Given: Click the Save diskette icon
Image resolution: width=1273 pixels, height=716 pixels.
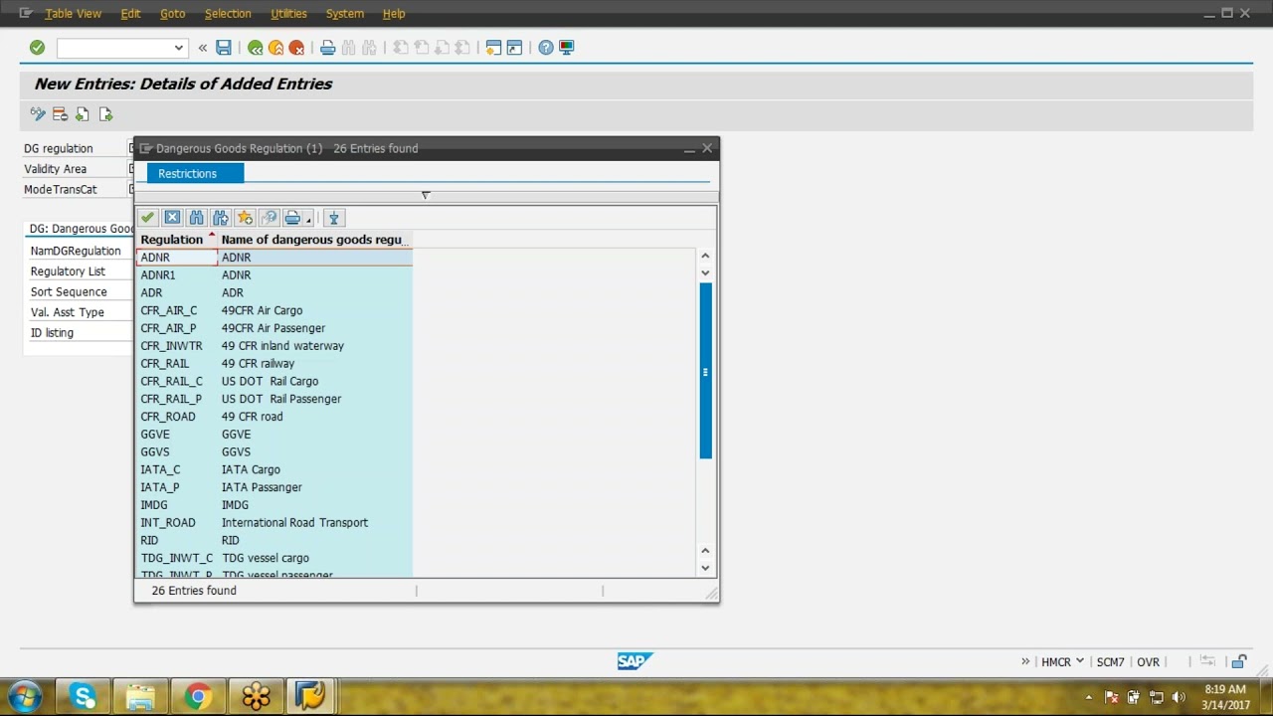Looking at the screenshot, I should pyautogui.click(x=224, y=48).
